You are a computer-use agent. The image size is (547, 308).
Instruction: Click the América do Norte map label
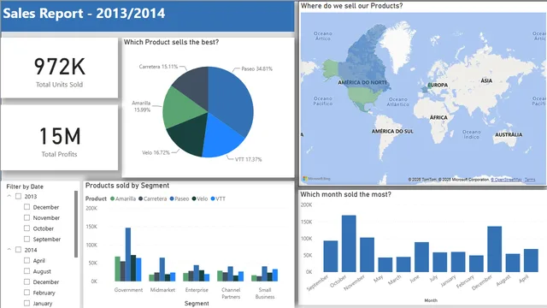coord(362,82)
